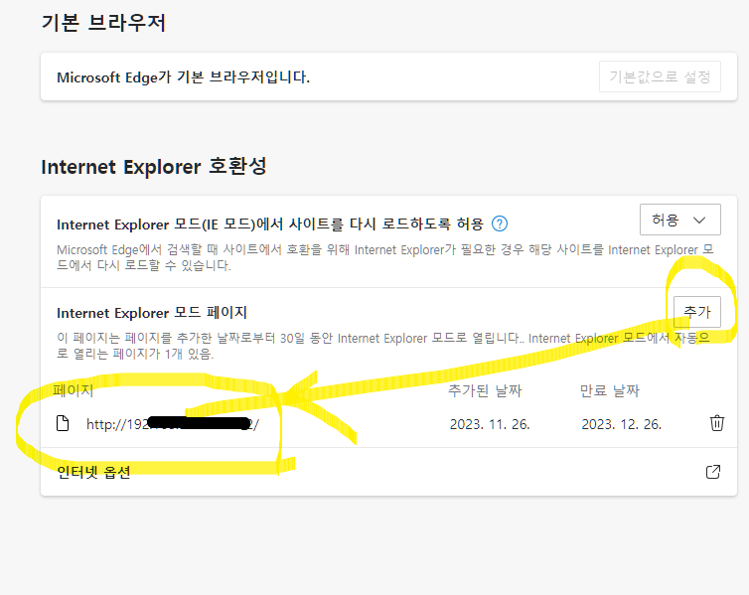Image resolution: width=749 pixels, height=595 pixels.
Task: Click the expiry date 2023. 12. 26.
Action: click(621, 424)
